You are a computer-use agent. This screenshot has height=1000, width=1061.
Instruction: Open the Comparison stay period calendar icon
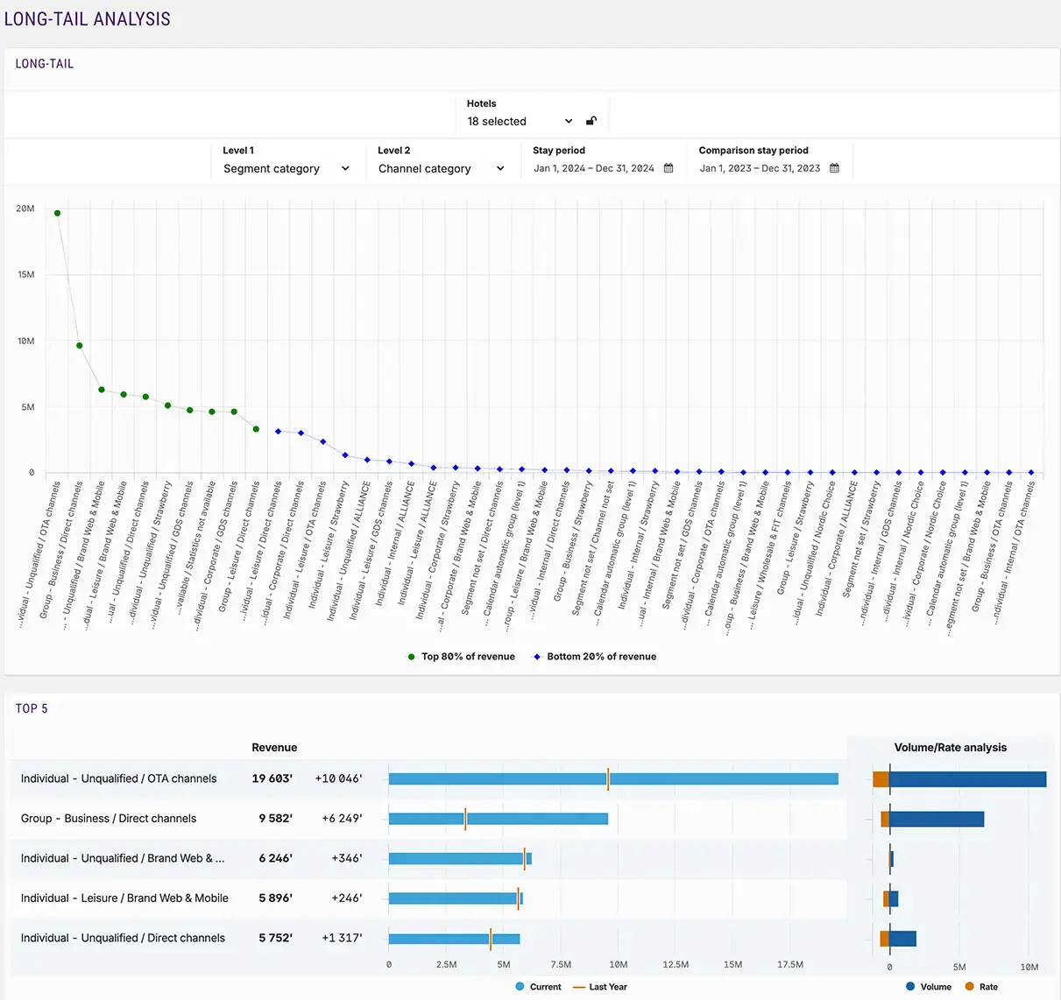pyautogui.click(x=834, y=167)
